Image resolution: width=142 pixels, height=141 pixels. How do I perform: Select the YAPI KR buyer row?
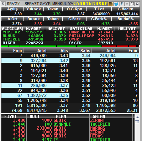point(35,32)
